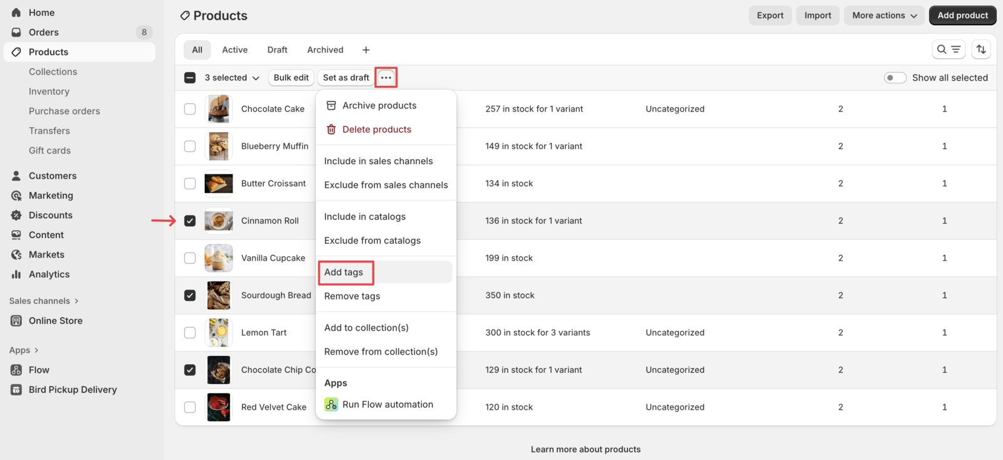Choose Exclude from catalogs
Image resolution: width=1003 pixels, height=460 pixels.
[x=386, y=241]
